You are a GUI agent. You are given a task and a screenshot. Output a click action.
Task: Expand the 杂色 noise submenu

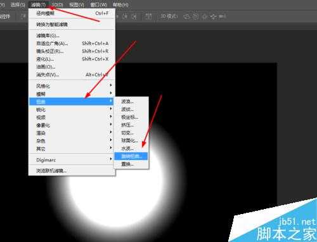click(72, 141)
